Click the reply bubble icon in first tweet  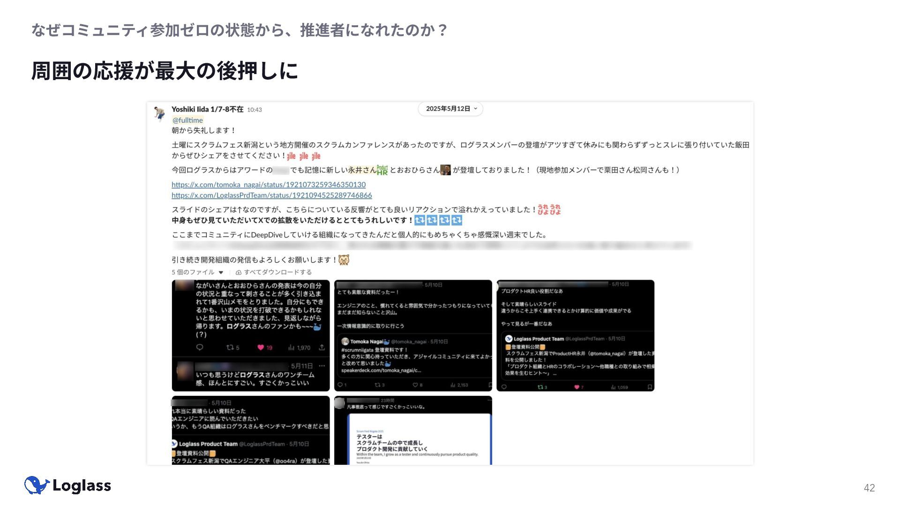[x=200, y=348]
